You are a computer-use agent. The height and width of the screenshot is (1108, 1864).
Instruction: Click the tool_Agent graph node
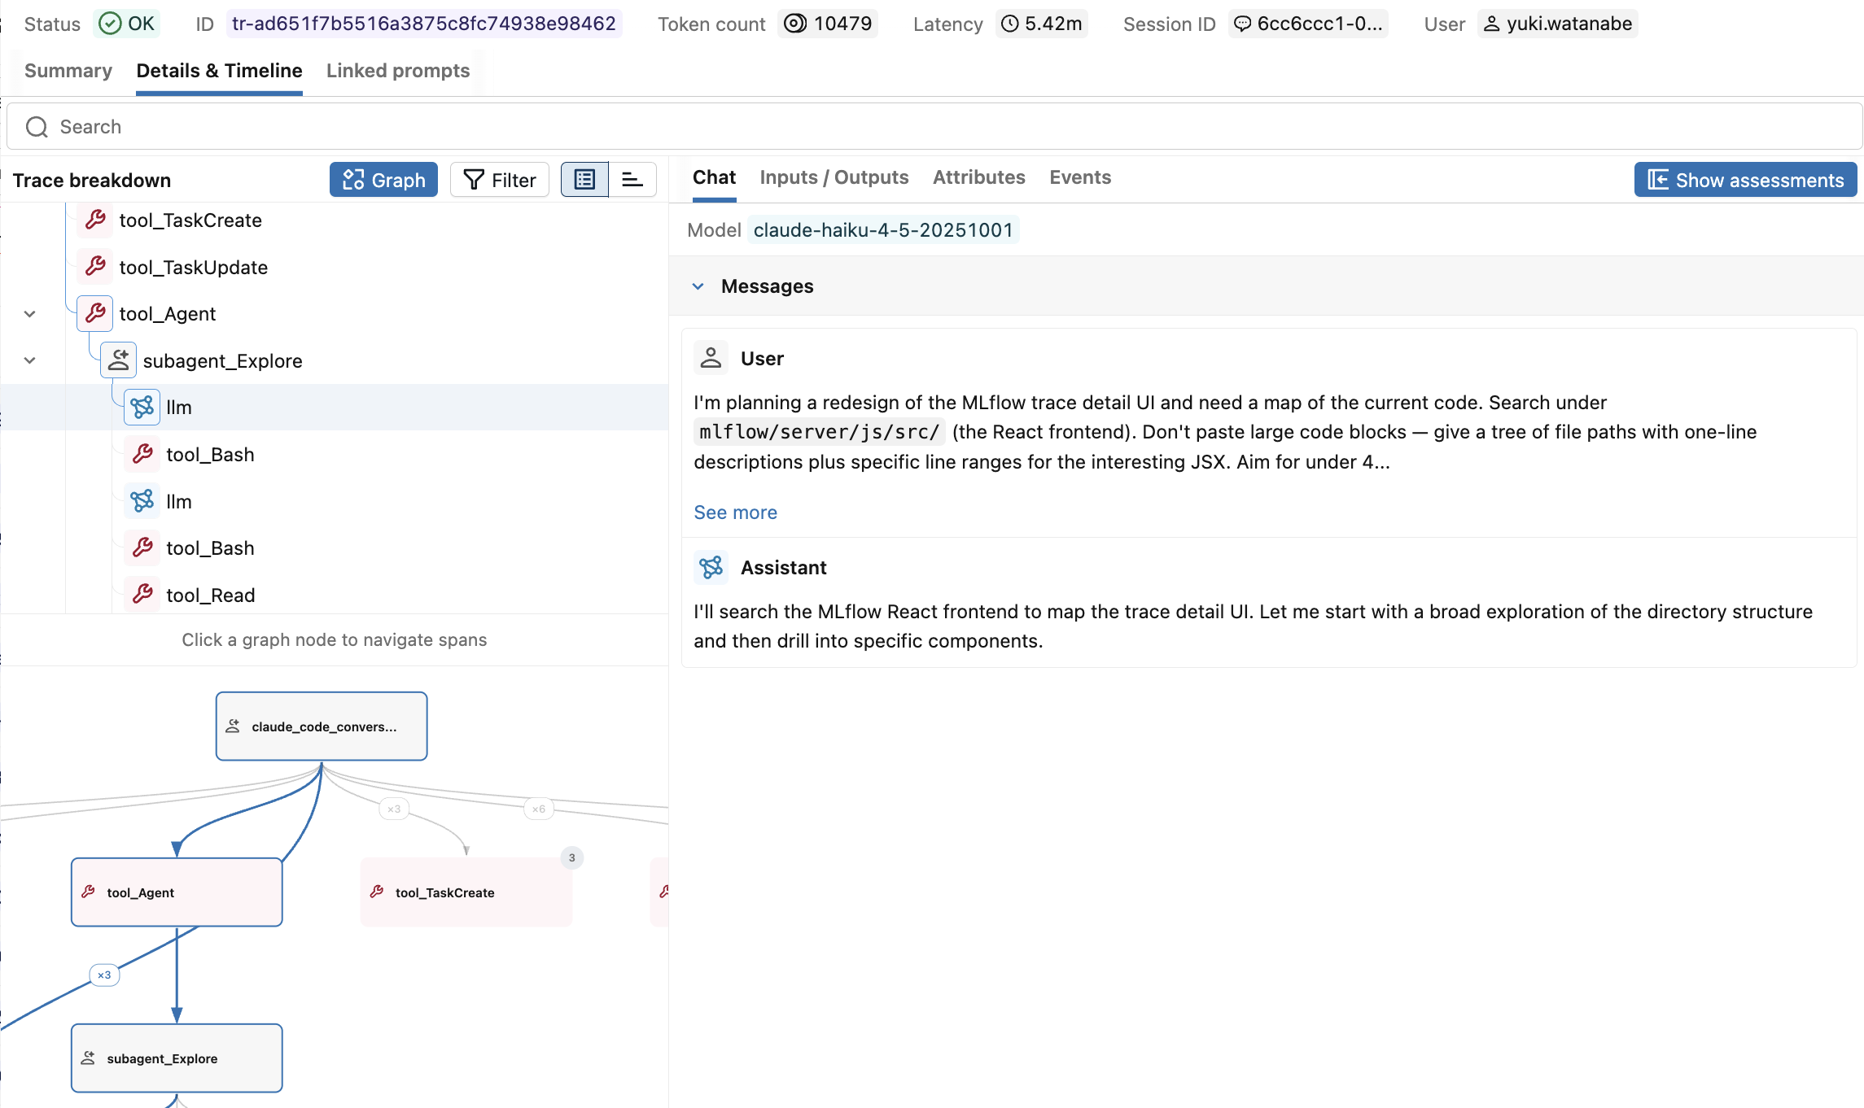click(177, 892)
